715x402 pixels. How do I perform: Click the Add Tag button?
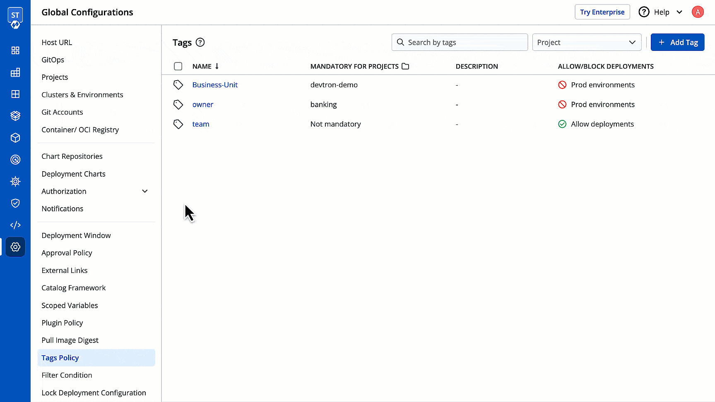tap(677, 42)
